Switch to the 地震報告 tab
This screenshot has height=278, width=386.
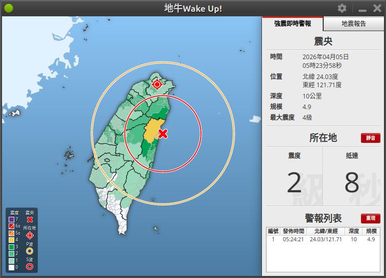click(x=354, y=23)
